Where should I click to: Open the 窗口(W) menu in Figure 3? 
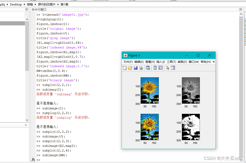(194, 62)
